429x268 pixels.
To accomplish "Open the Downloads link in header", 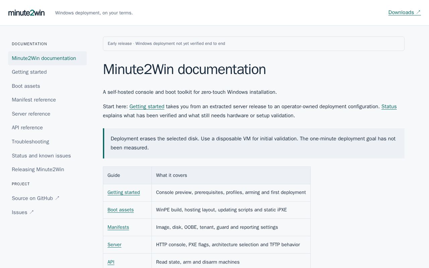I will (x=405, y=12).
